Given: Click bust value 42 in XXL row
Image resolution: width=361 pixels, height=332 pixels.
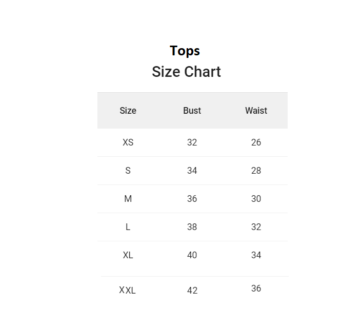Looking at the screenshot, I should [x=192, y=291].
